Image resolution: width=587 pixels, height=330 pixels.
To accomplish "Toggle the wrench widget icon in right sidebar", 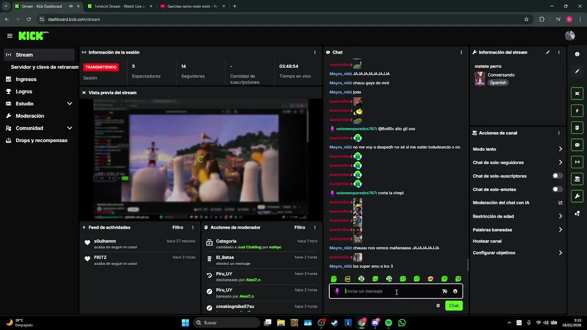I will (577, 196).
